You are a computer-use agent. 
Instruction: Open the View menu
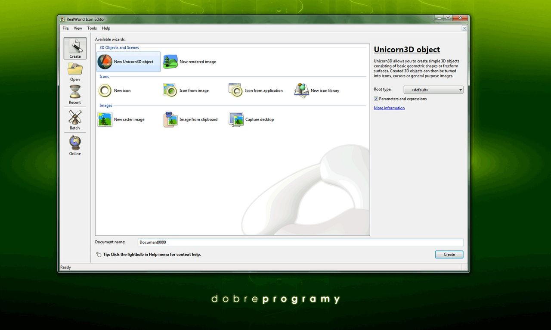(78, 28)
